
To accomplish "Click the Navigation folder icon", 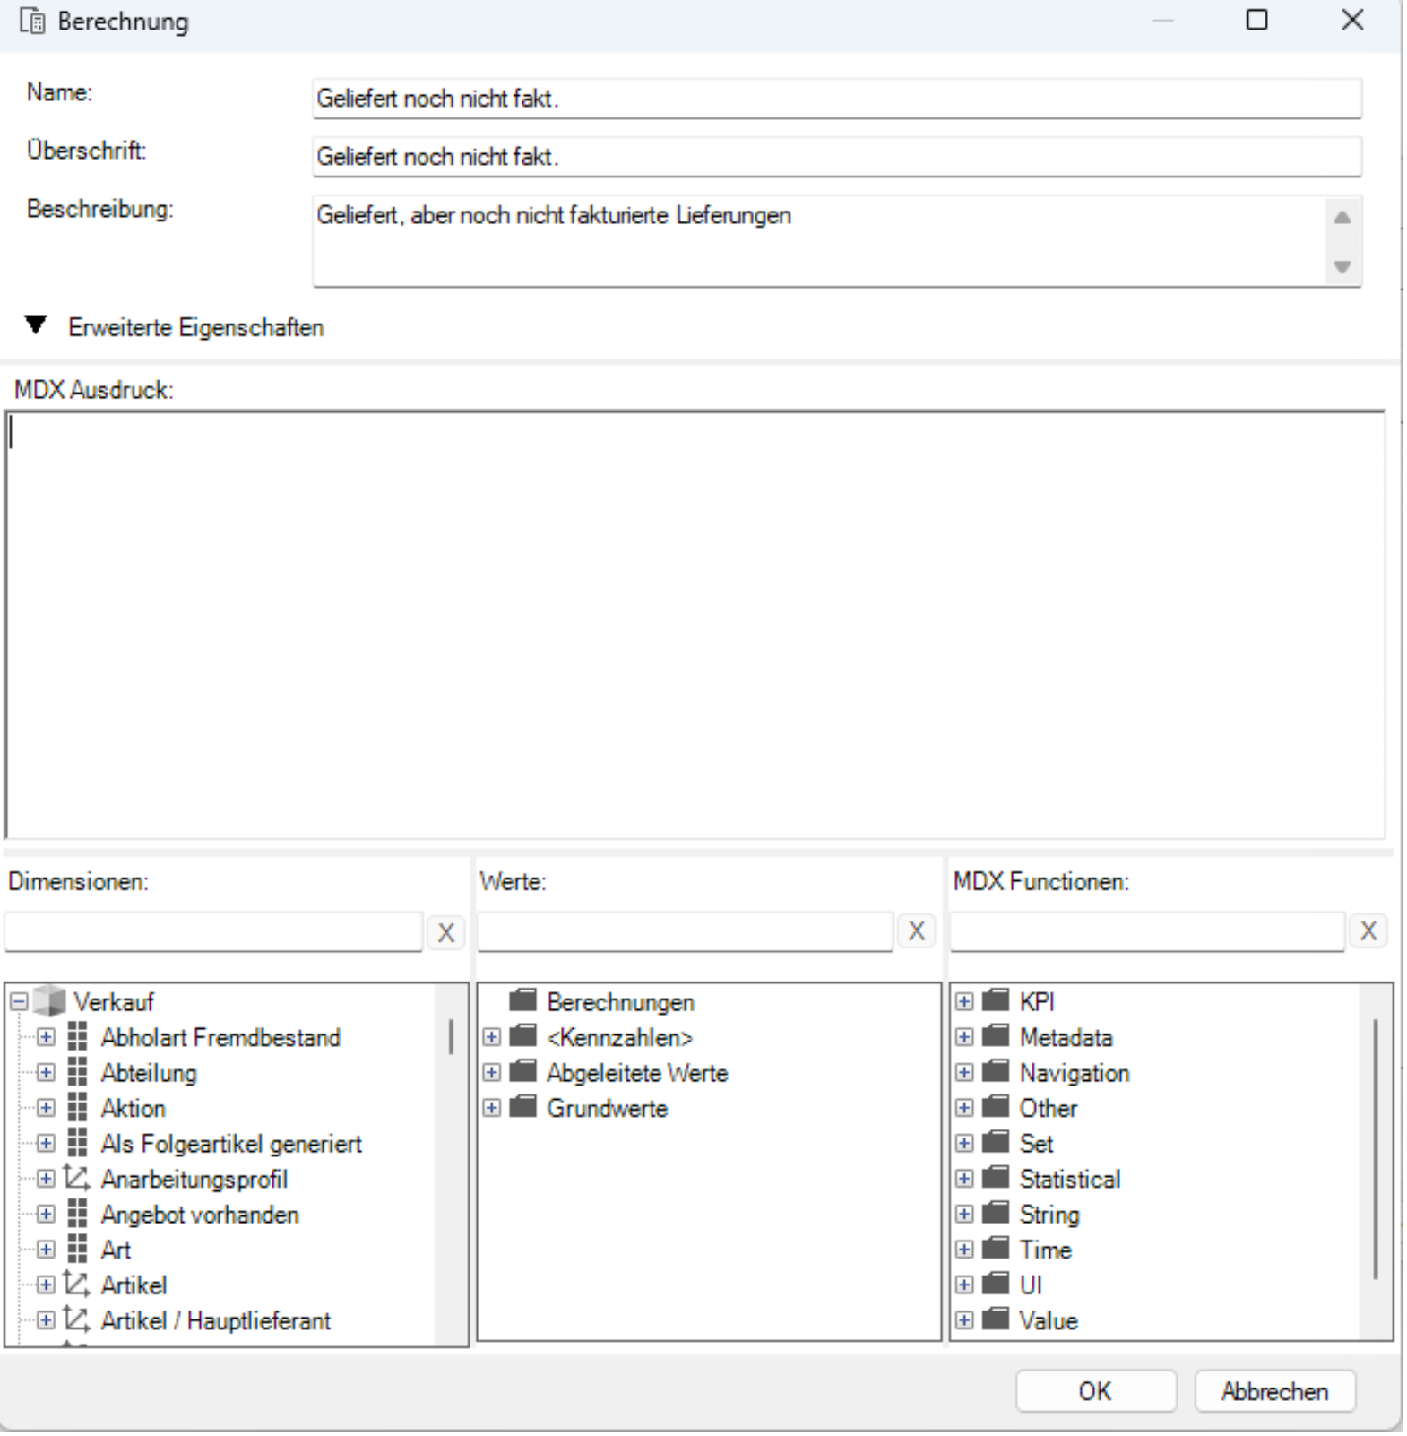I will coord(996,1071).
